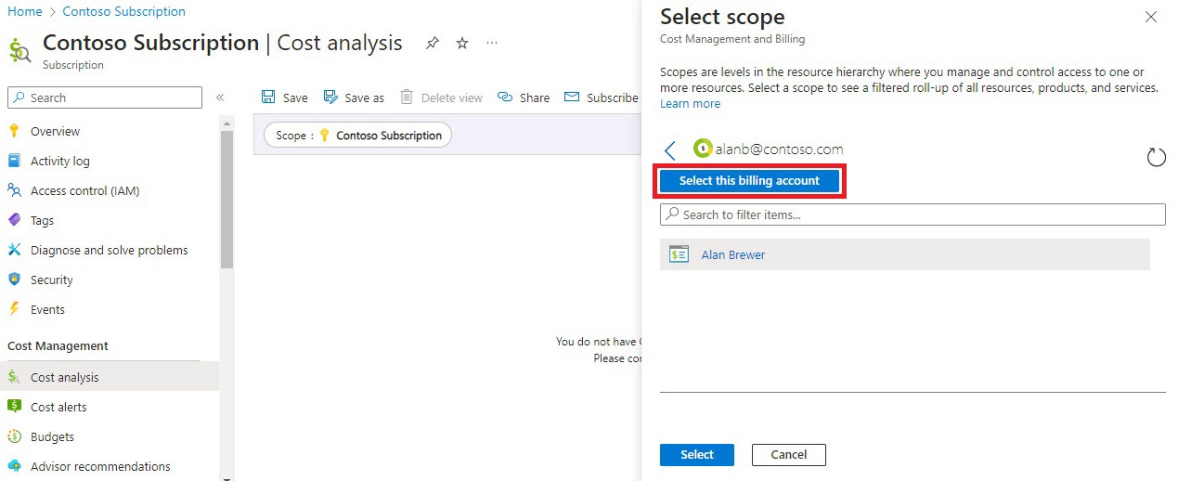Open Advisor recommendations
This screenshot has width=1178, height=481.
point(100,466)
